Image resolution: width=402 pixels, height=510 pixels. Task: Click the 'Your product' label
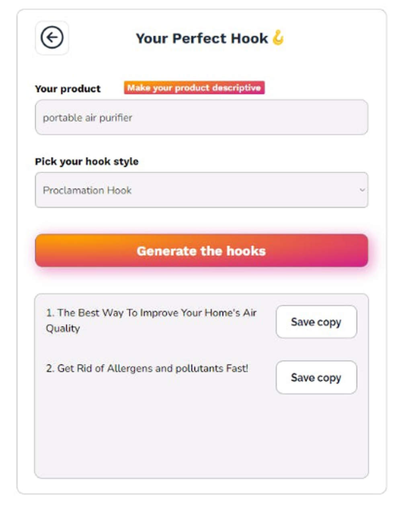(68, 88)
